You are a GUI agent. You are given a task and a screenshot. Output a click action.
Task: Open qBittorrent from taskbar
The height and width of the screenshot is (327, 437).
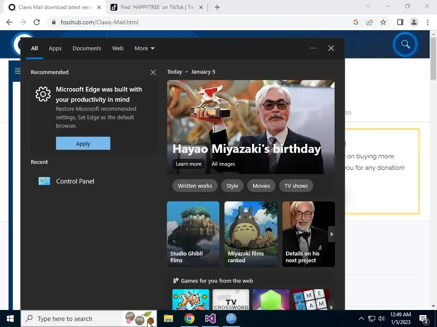click(x=231, y=318)
